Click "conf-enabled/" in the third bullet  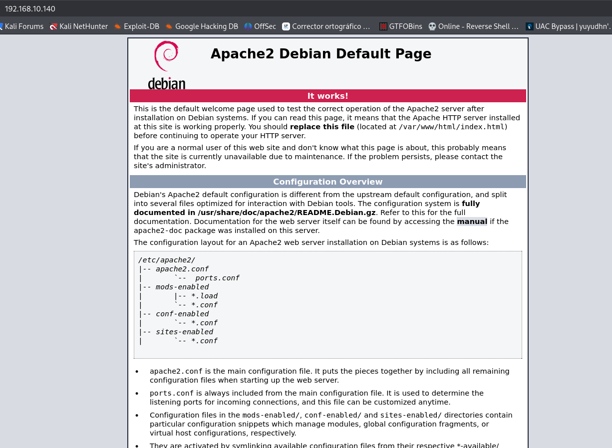tap(333, 415)
